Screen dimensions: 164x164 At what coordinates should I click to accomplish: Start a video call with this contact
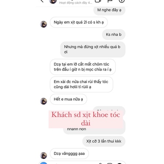pos(98,1)
